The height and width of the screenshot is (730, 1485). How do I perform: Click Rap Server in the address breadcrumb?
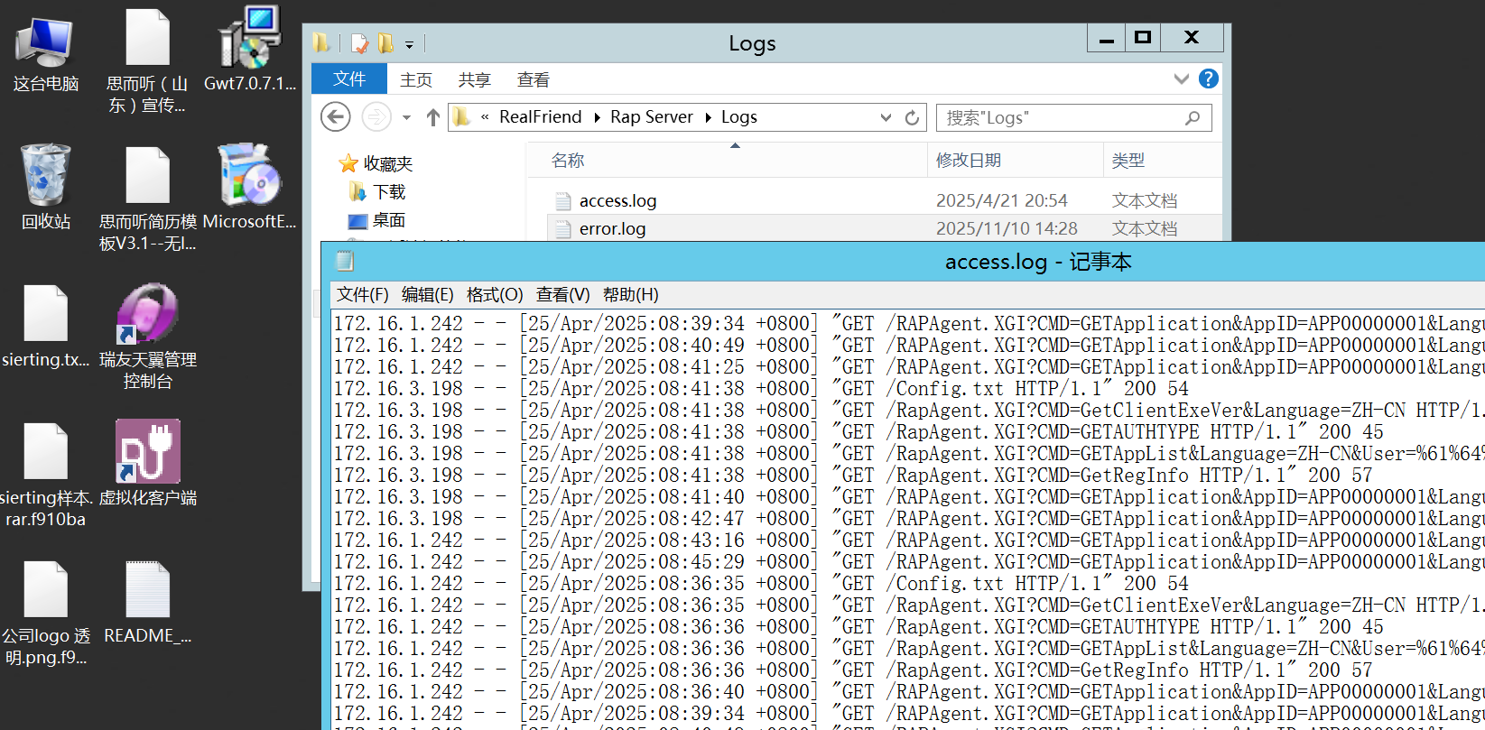click(652, 117)
